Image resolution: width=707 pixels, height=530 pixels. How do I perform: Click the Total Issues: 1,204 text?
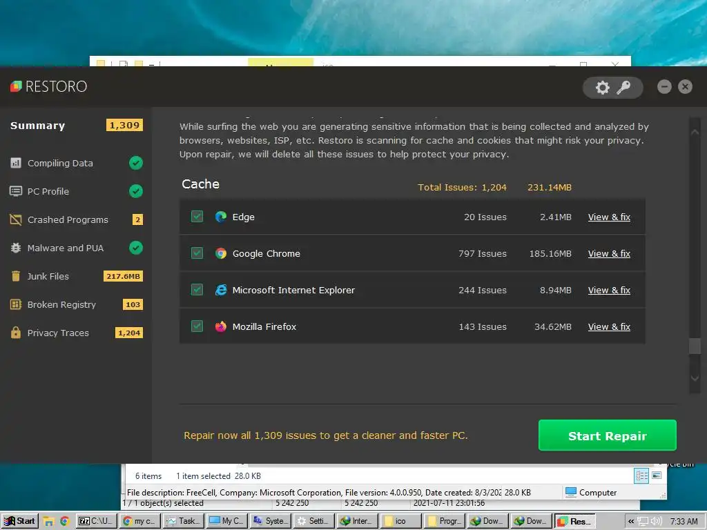(462, 188)
